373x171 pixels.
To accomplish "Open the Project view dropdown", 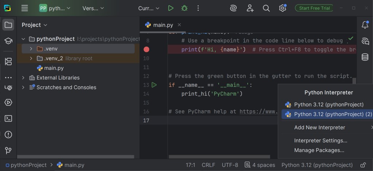I will point(34,25).
